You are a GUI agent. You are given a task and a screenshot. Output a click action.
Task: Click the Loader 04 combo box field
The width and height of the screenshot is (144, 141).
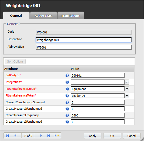pyautogui.click(x=98, y=96)
